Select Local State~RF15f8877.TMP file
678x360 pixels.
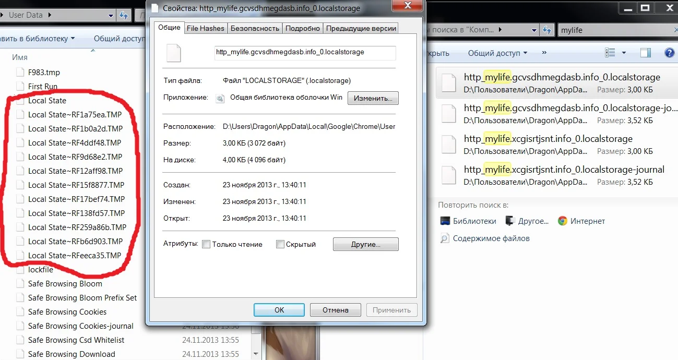pyautogui.click(x=76, y=185)
